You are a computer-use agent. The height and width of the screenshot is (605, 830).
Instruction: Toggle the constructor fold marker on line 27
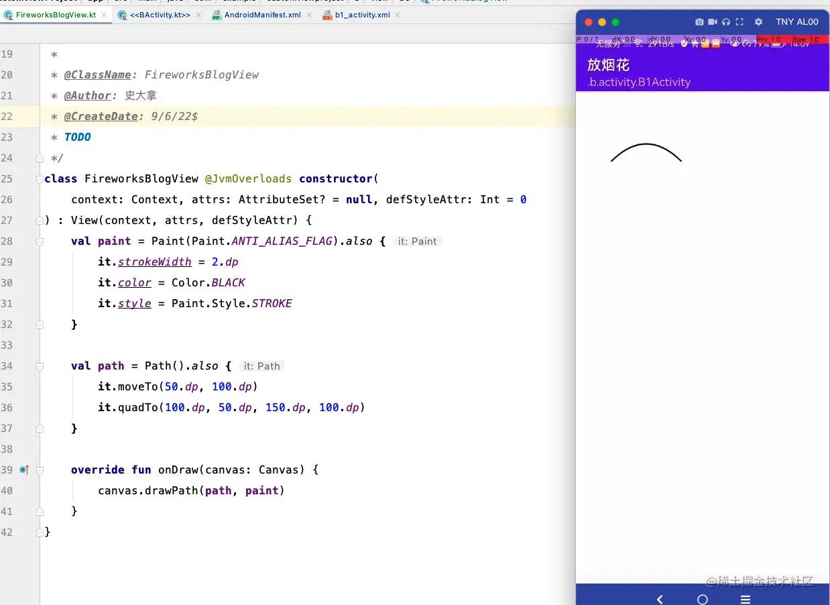pyautogui.click(x=40, y=220)
